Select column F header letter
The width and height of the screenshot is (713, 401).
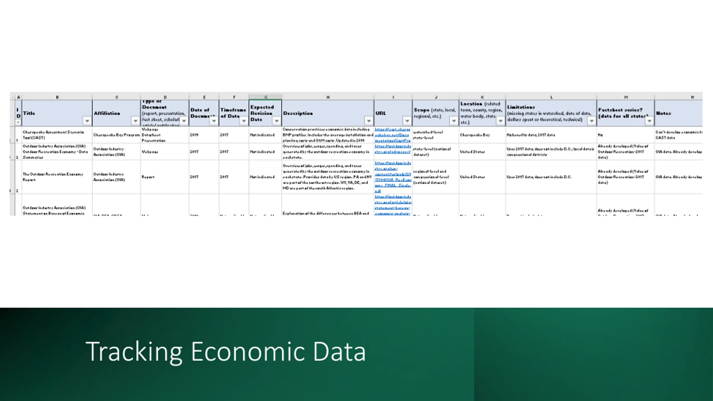pyautogui.click(x=234, y=97)
